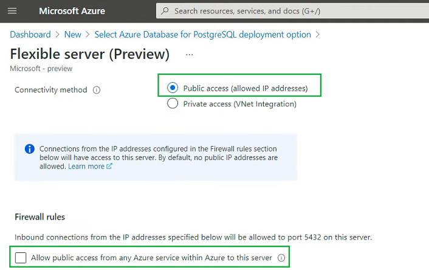Click Microsoft Azure portal home title

pos(72,11)
